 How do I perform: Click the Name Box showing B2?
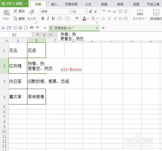coord(14,35)
